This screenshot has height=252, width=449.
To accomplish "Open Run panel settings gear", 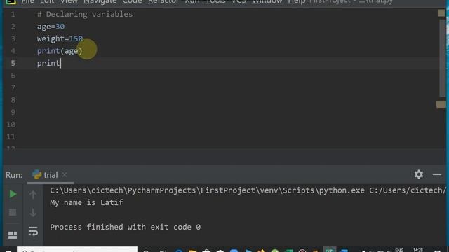I will [419, 174].
